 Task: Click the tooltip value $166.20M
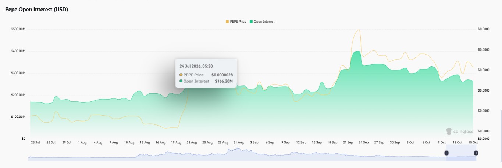[x=224, y=81]
